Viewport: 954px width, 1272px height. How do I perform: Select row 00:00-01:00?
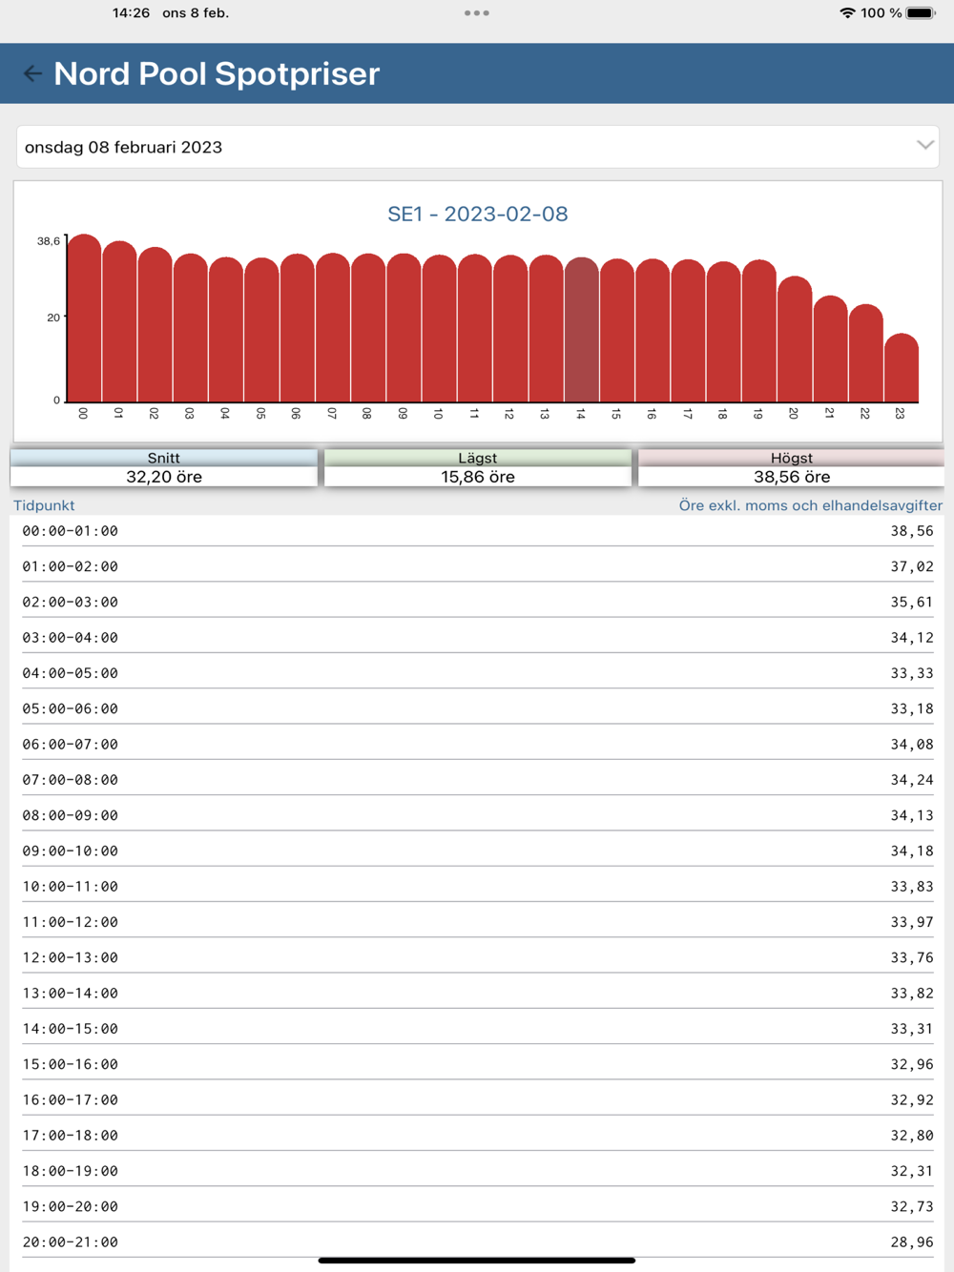click(x=477, y=530)
